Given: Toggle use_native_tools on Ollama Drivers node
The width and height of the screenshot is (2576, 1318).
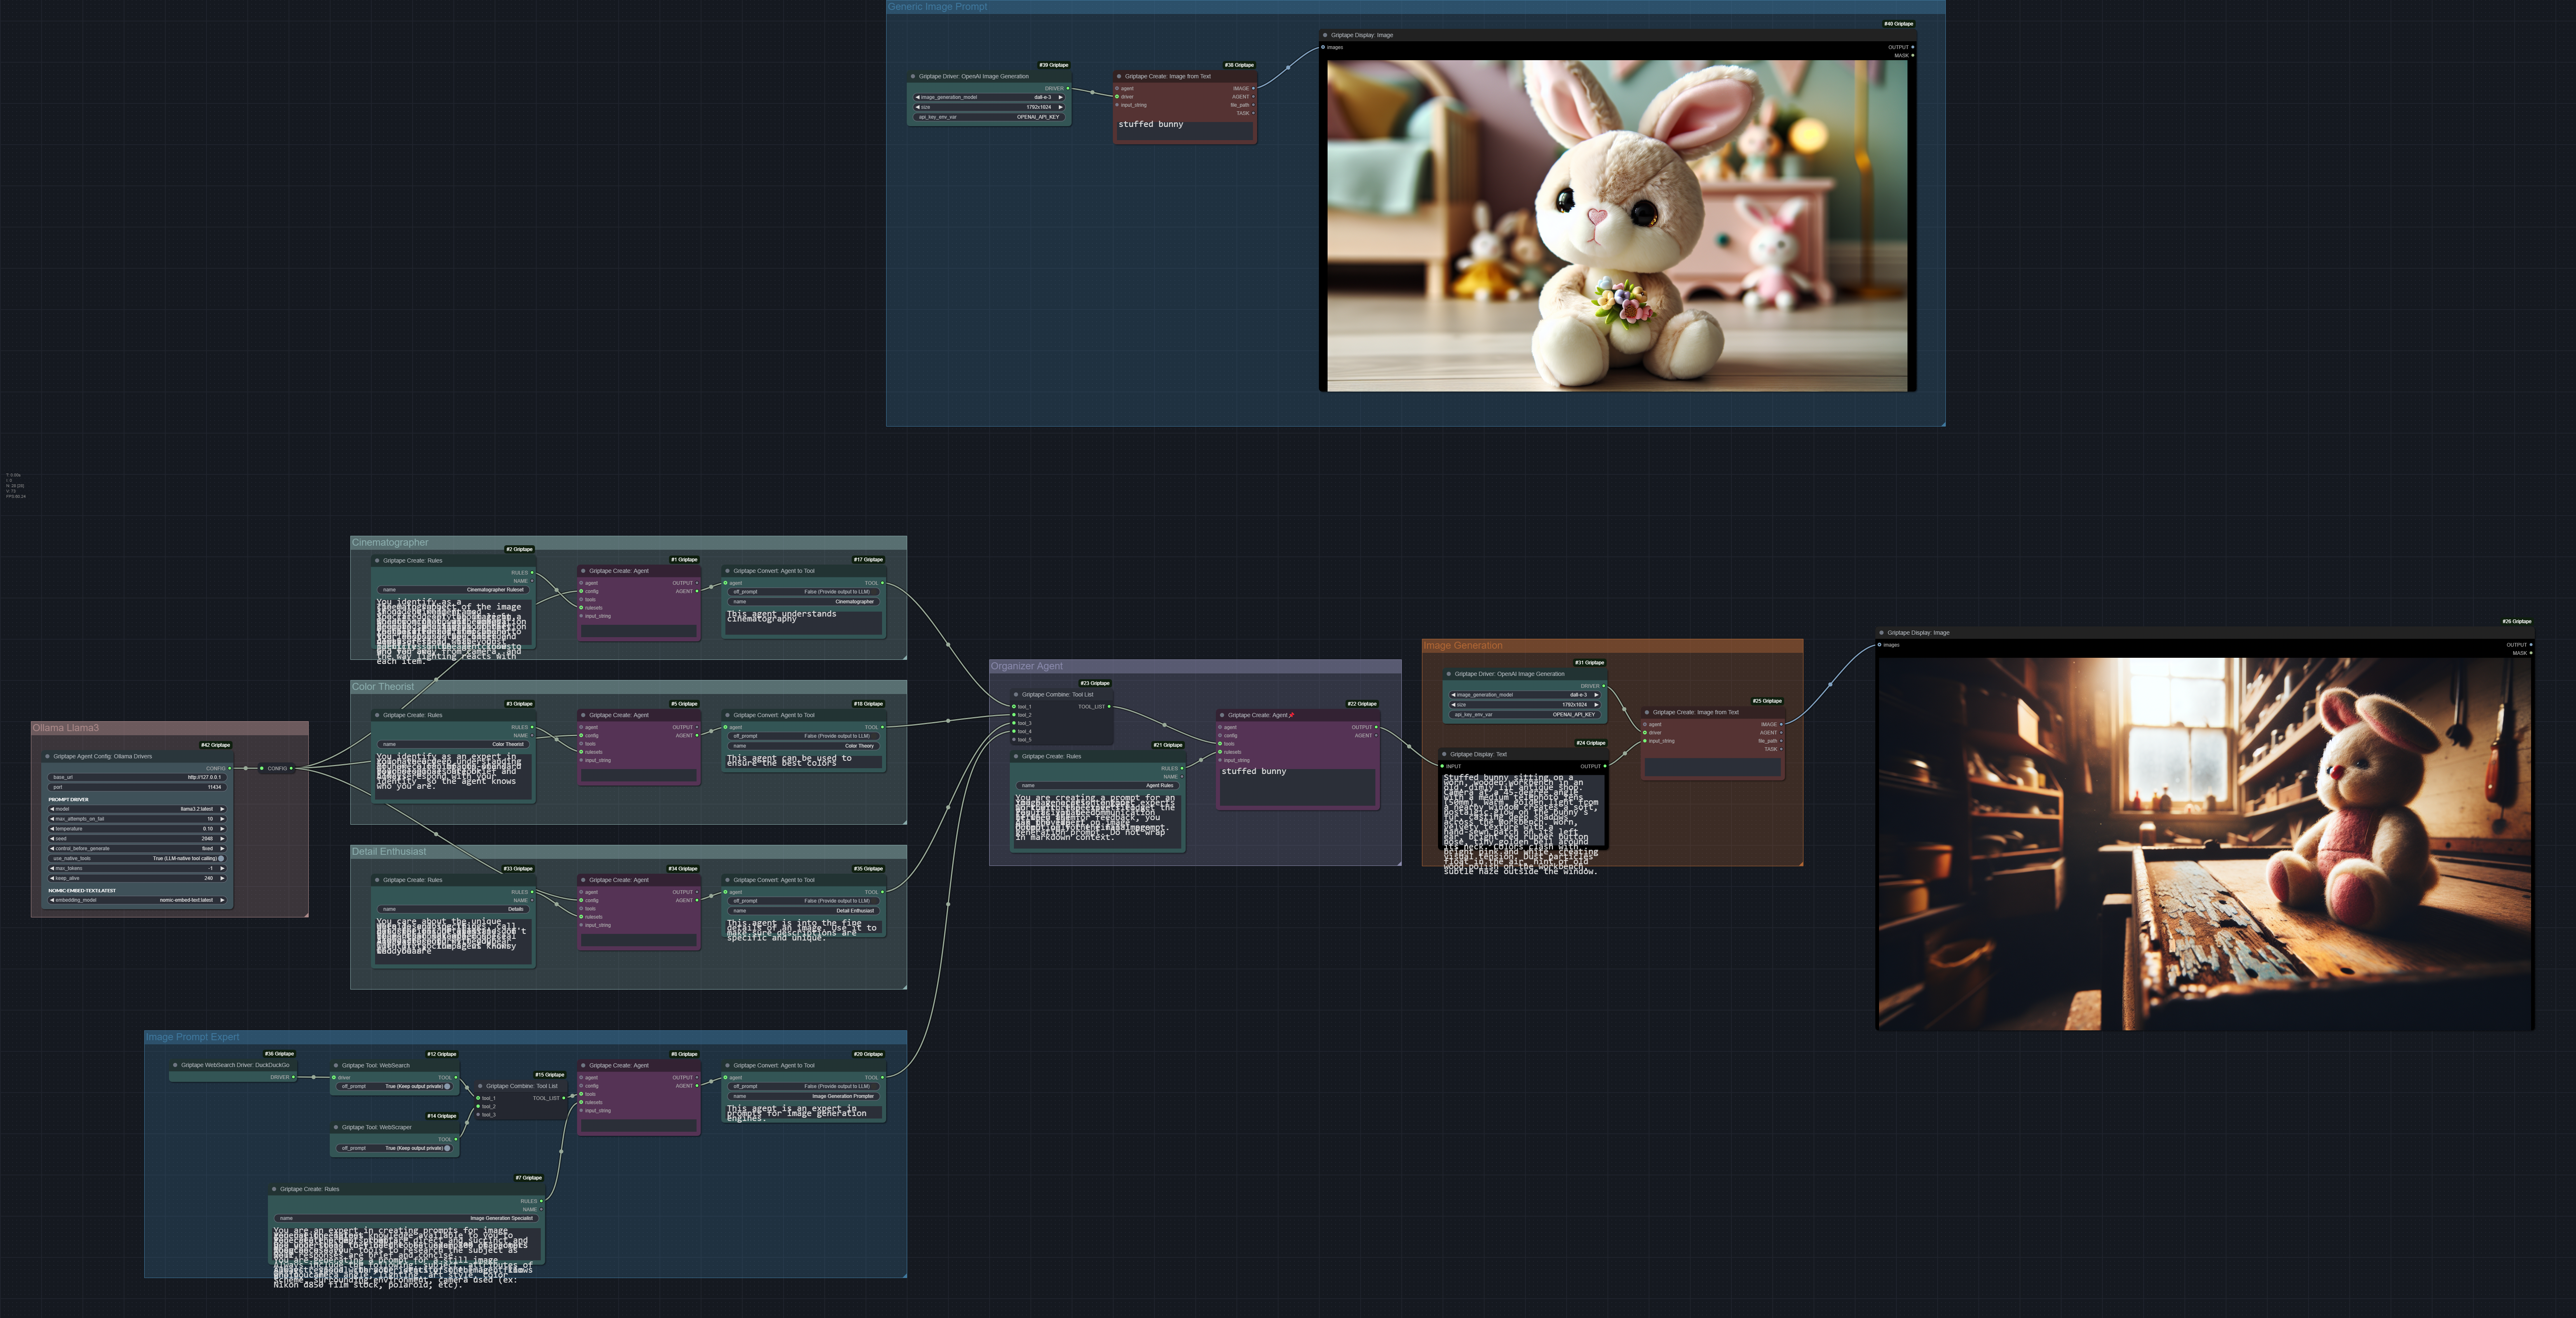Looking at the screenshot, I should tap(137, 858).
